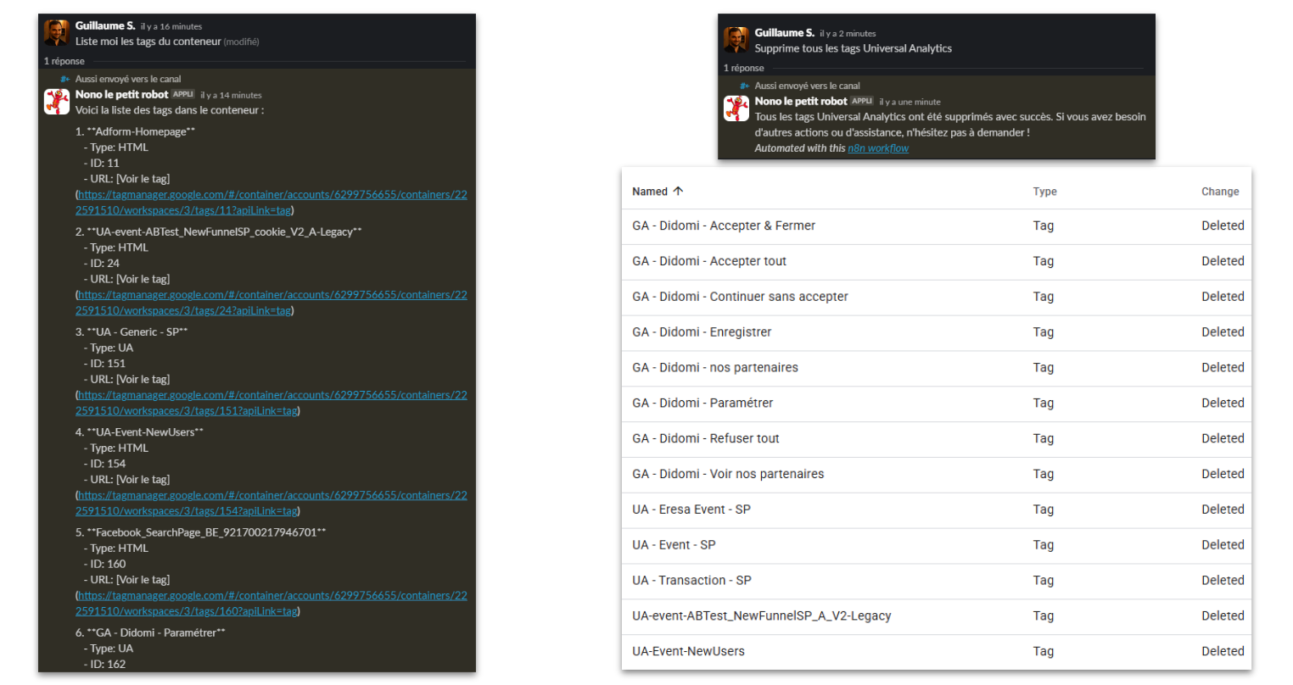Viewport: 1293px width, 685px height.
Task: Click 'UA - Generic - SP' tag name in list
Action: click(x=137, y=332)
